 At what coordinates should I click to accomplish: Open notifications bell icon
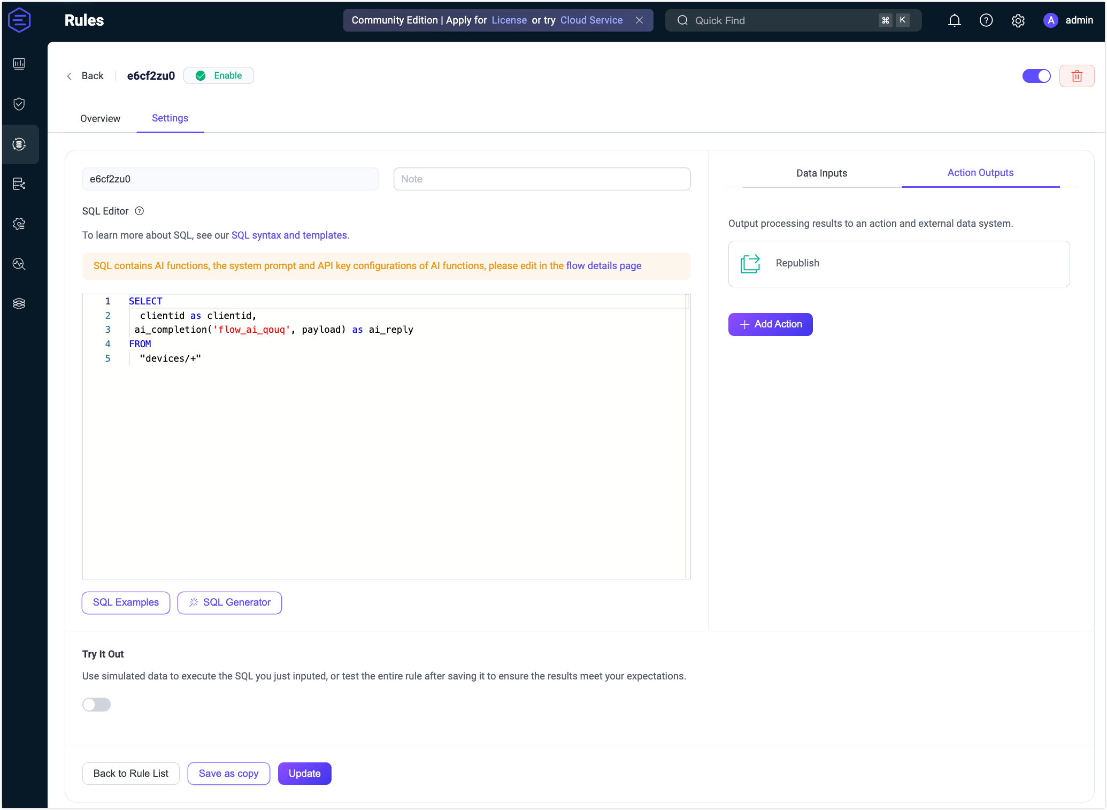click(x=954, y=20)
